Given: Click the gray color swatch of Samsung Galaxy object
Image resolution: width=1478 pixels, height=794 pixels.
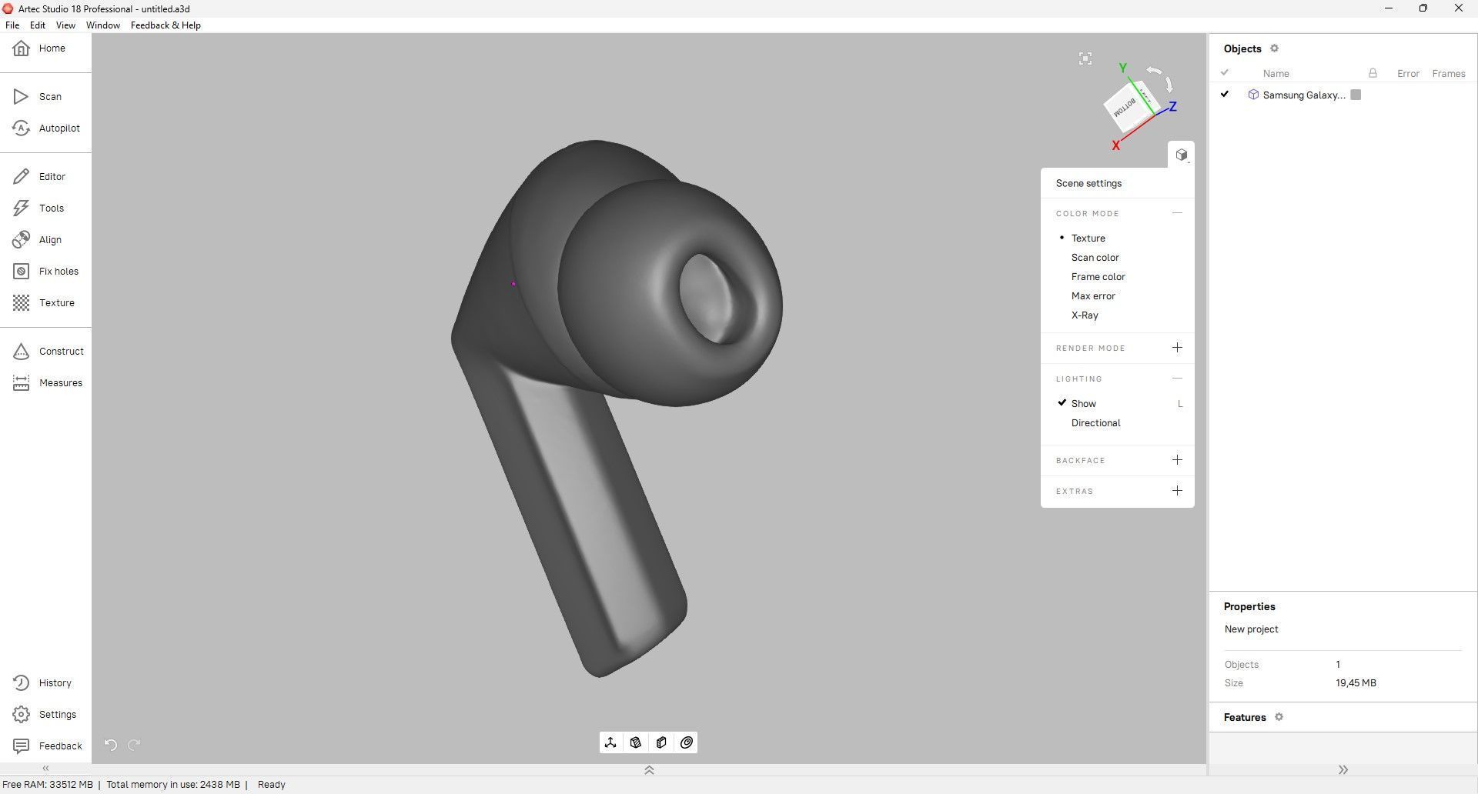Looking at the screenshot, I should [1356, 95].
